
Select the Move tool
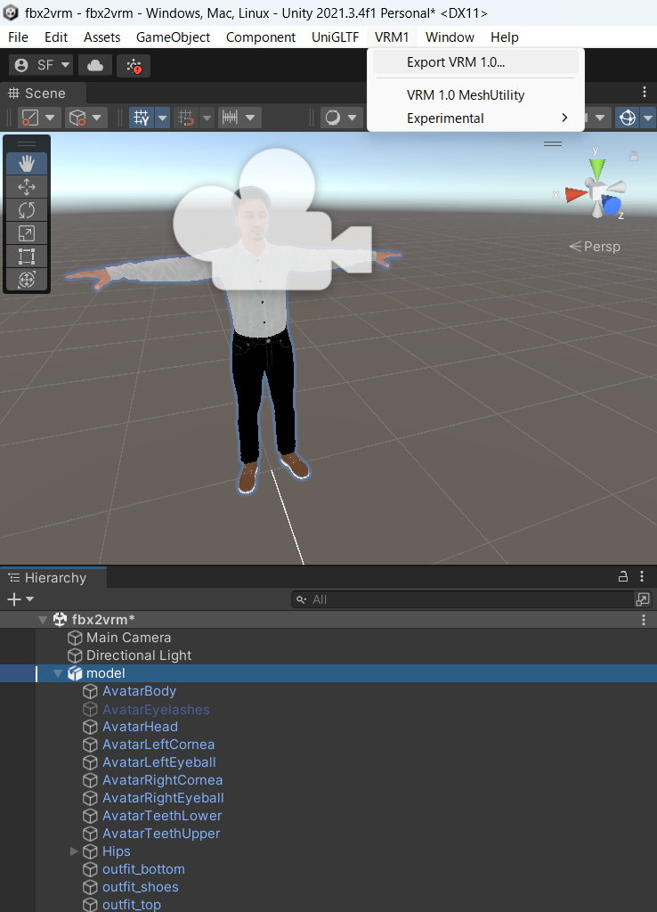click(27, 187)
